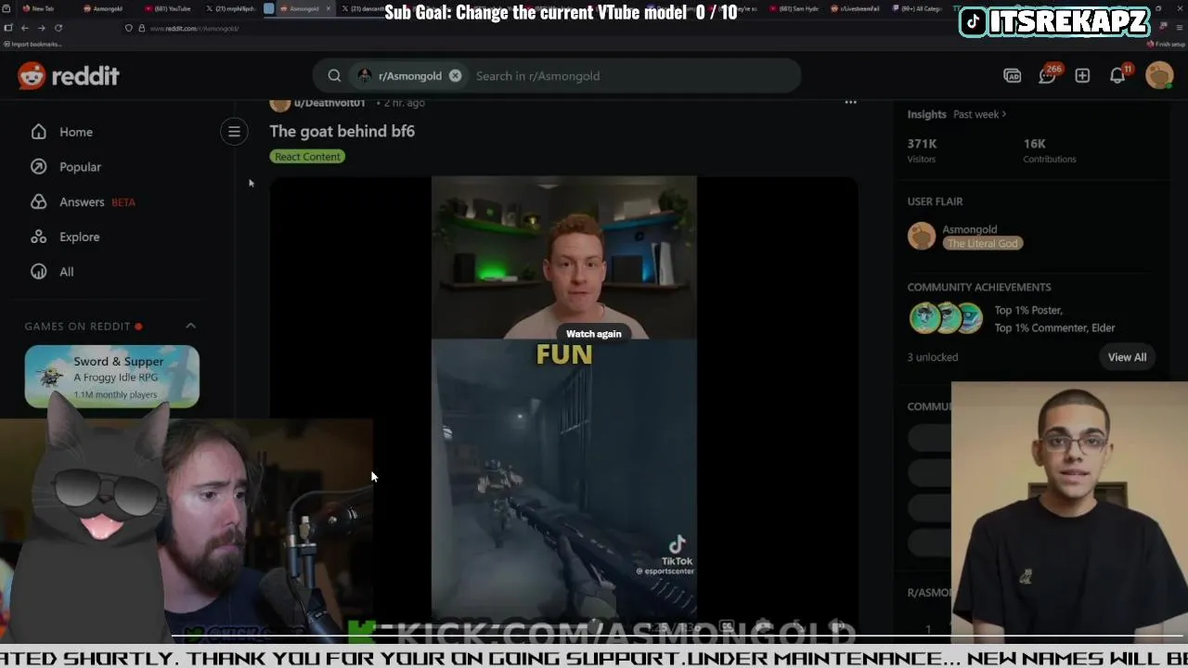Viewport: 1188px width, 668px height.
Task: Open the Sword & Supper game card
Action: 112,377
